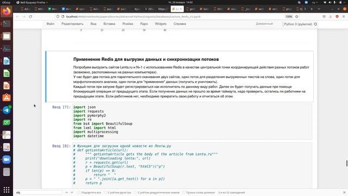Open LibreOffice Calc from the dock
This screenshot has width=348, height=196.
click(x=7, y=73)
